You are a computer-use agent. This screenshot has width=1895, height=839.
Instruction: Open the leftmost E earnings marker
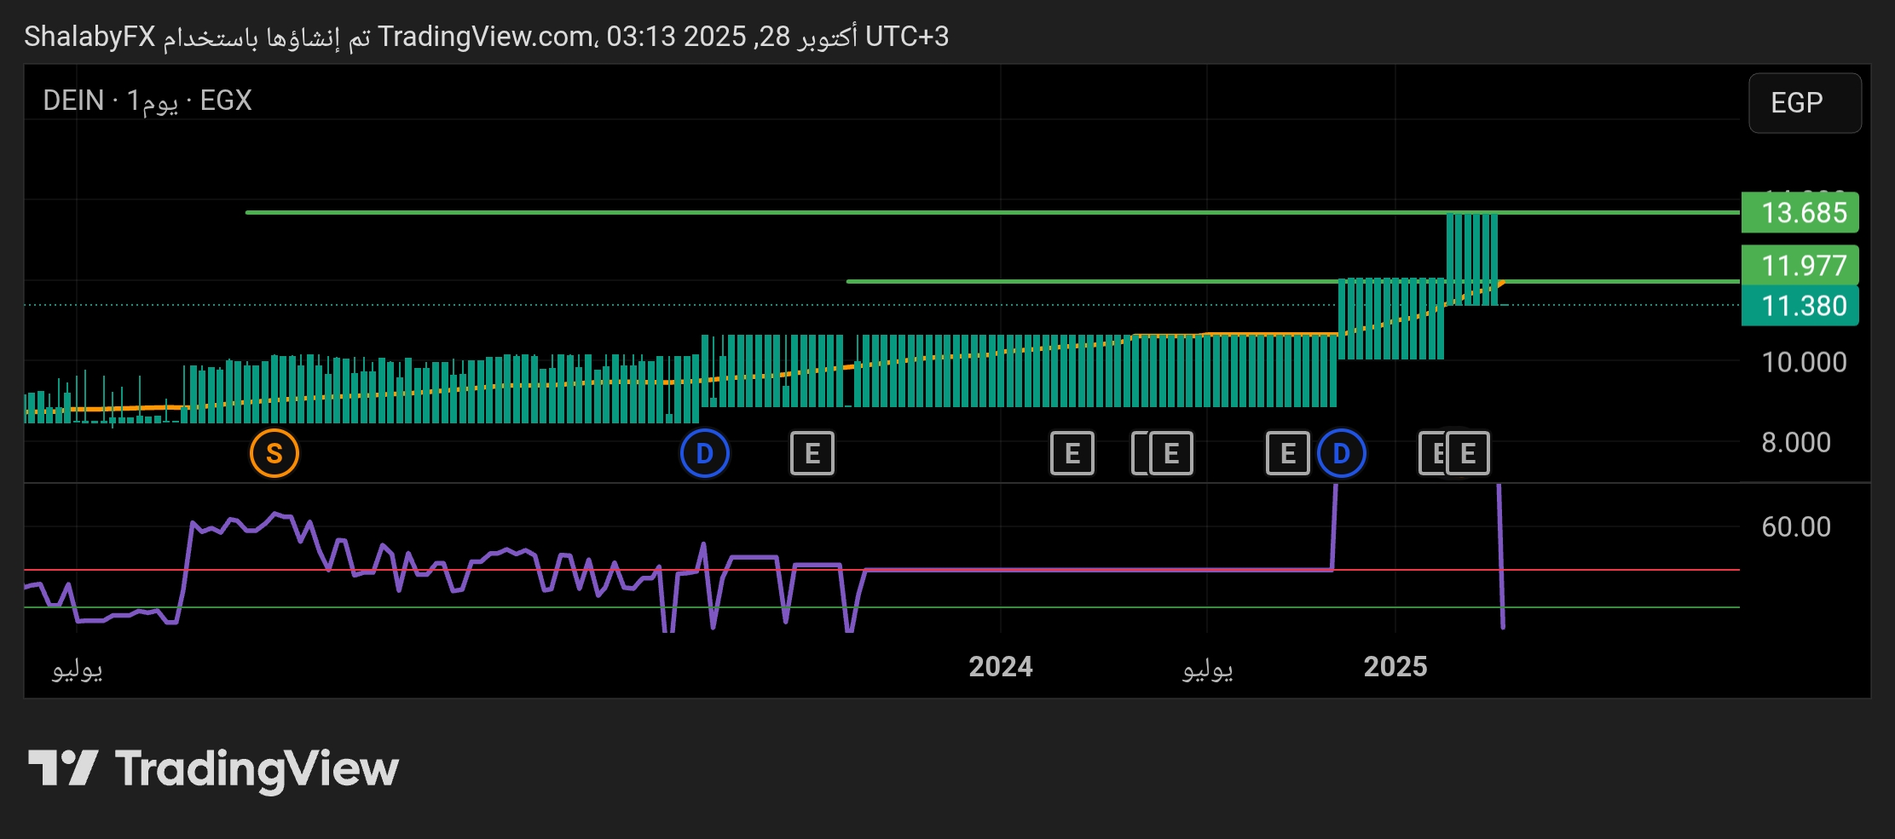(812, 453)
